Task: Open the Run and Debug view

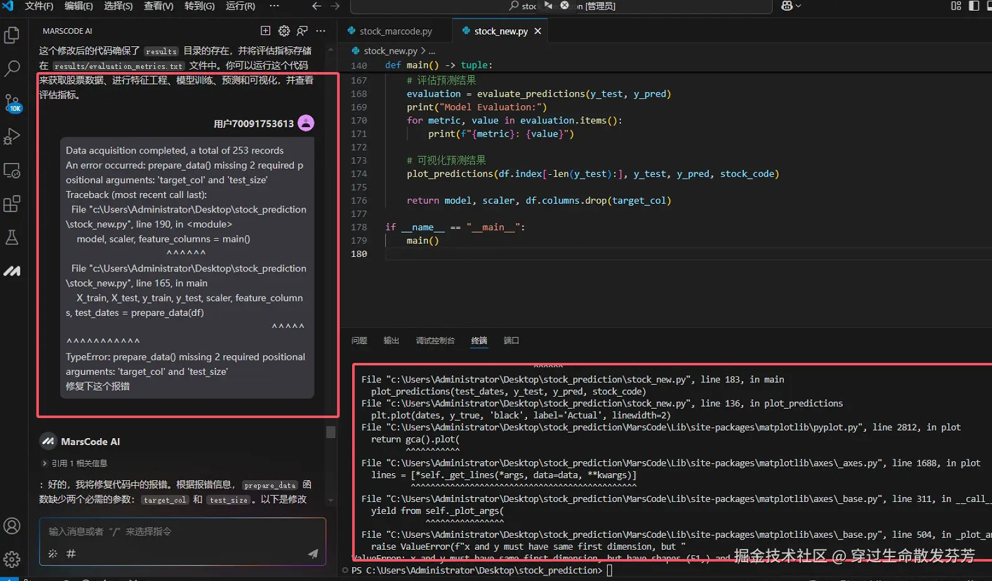Action: coord(12,137)
